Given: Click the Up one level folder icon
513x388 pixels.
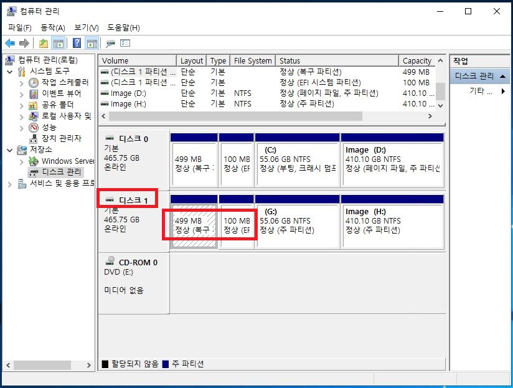Looking at the screenshot, I should pos(43,43).
